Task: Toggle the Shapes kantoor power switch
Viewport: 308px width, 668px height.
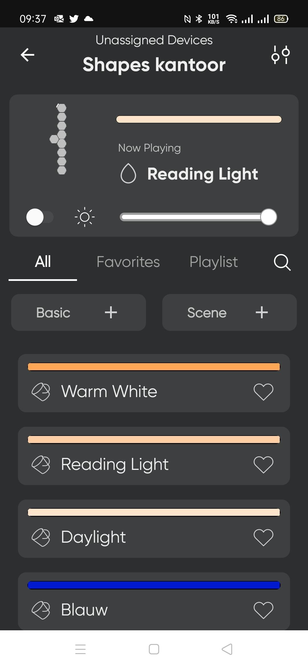Action: [x=40, y=217]
